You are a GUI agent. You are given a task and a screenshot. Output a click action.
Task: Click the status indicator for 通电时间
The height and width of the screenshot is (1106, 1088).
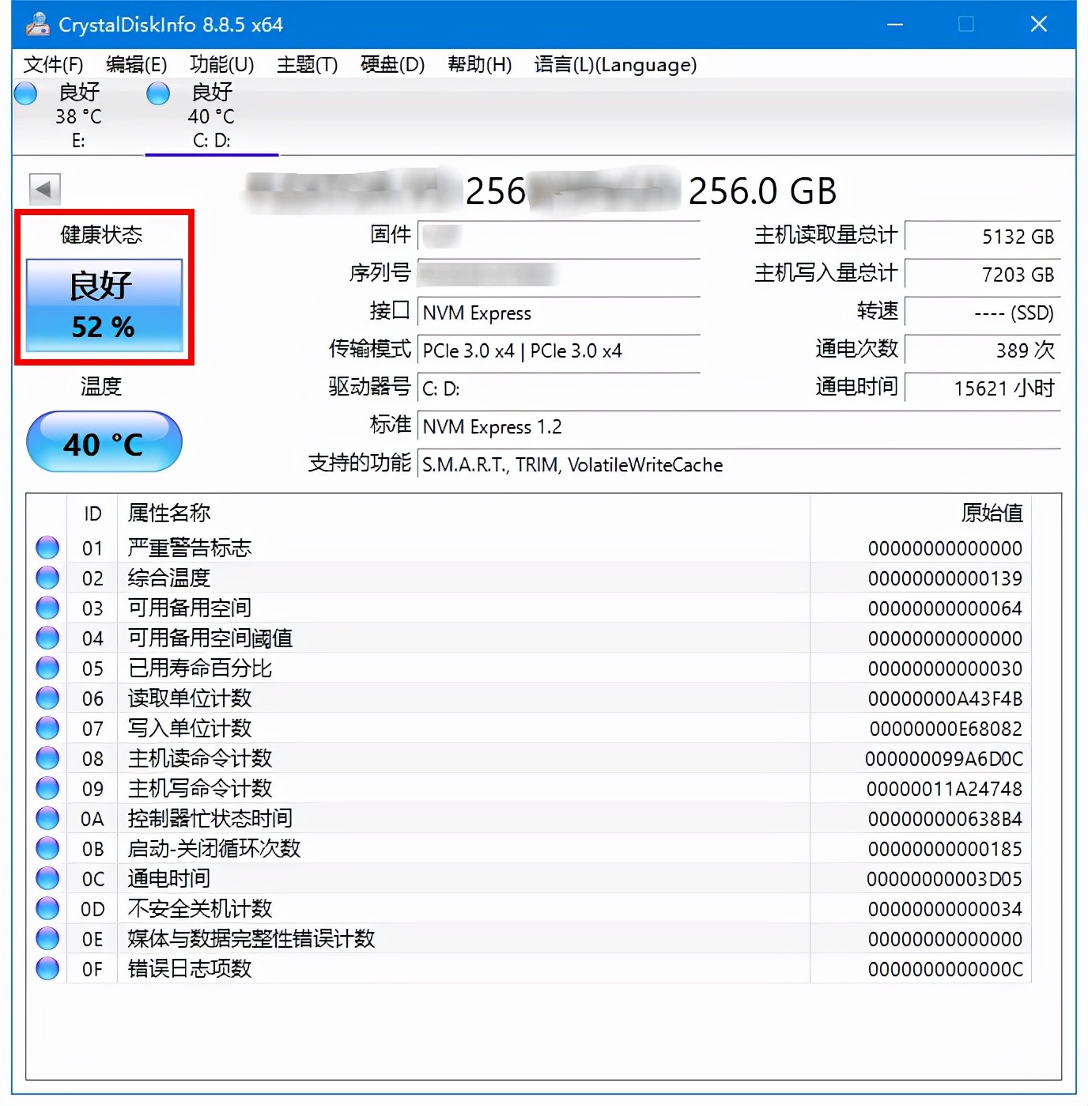click(x=47, y=878)
